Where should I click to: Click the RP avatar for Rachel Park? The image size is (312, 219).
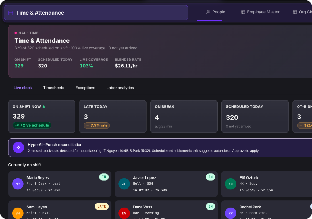point(231,213)
